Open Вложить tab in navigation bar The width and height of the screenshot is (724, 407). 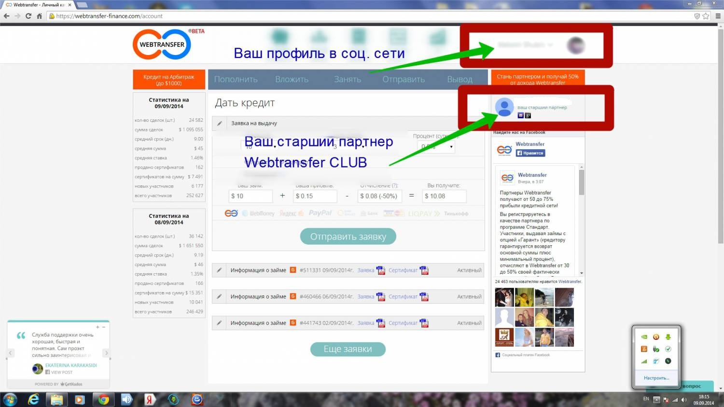tap(292, 79)
